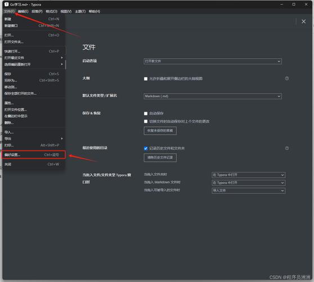The width and height of the screenshot is (314, 282).
Task: Click the File menu vertical scrollbar
Action: [x=66, y=65]
